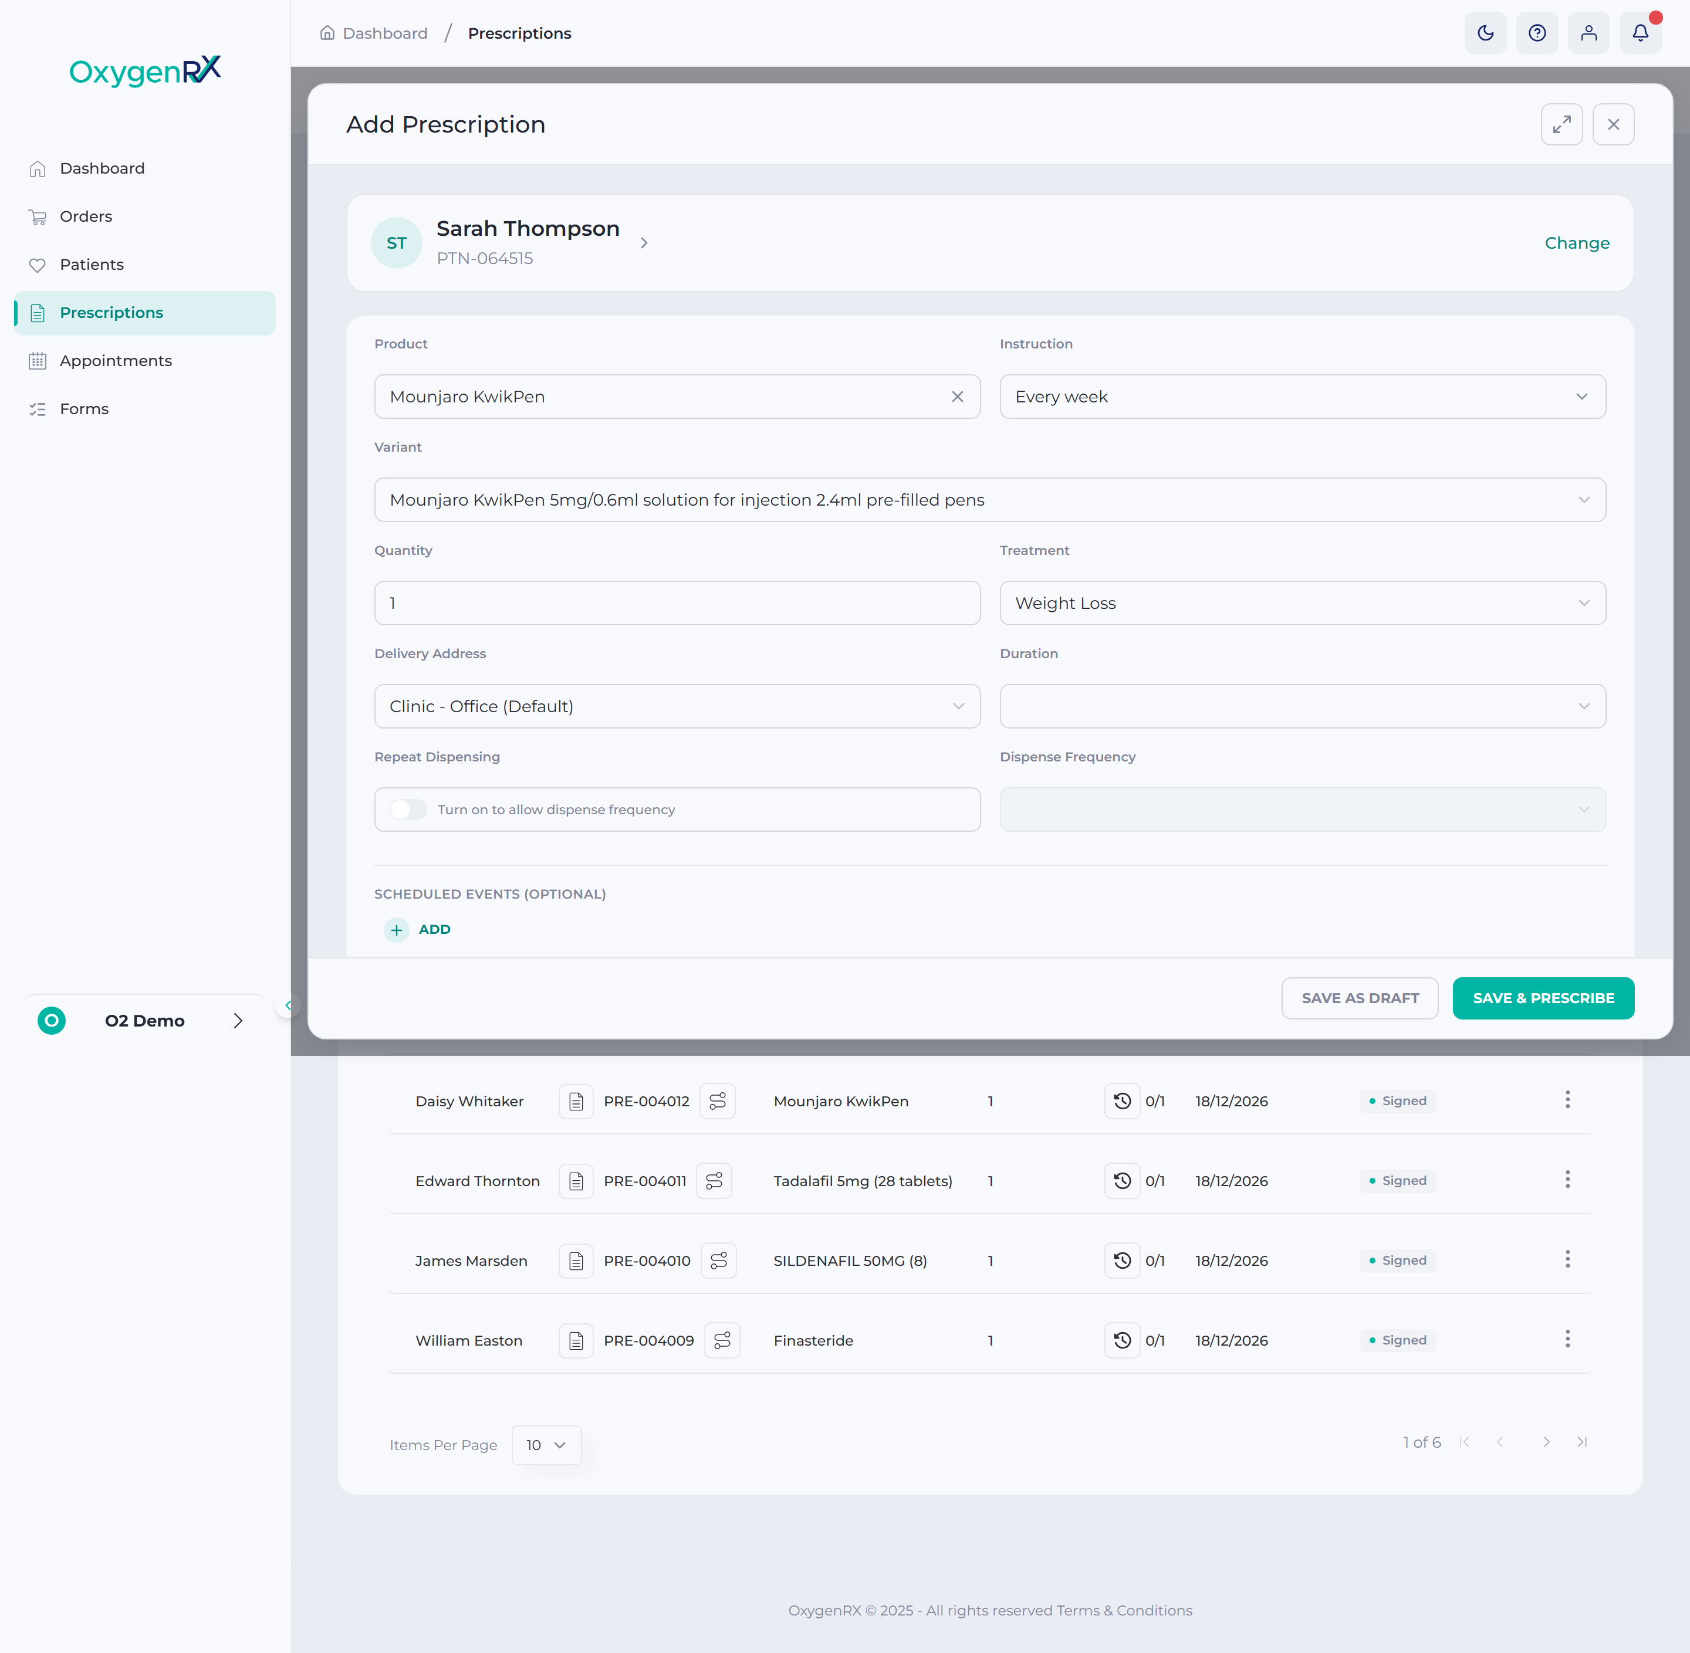Click the workflow icon next to PRE-004009
The height and width of the screenshot is (1653, 1690).
pyautogui.click(x=722, y=1340)
